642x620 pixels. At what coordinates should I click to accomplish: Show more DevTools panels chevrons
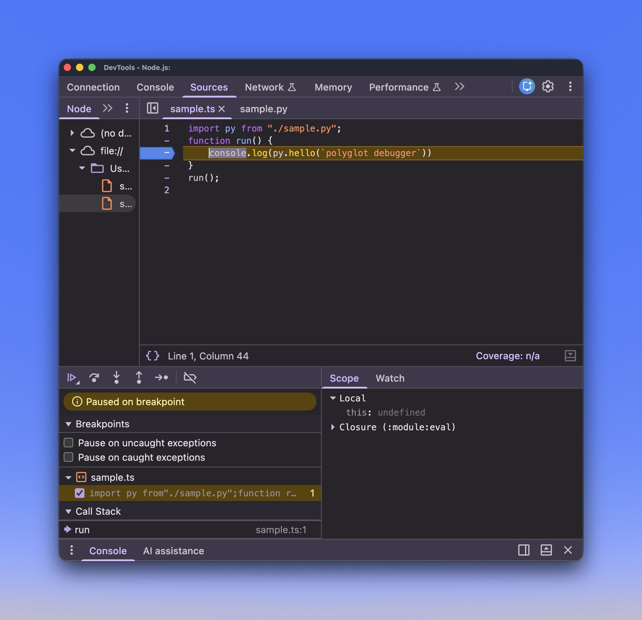point(459,87)
